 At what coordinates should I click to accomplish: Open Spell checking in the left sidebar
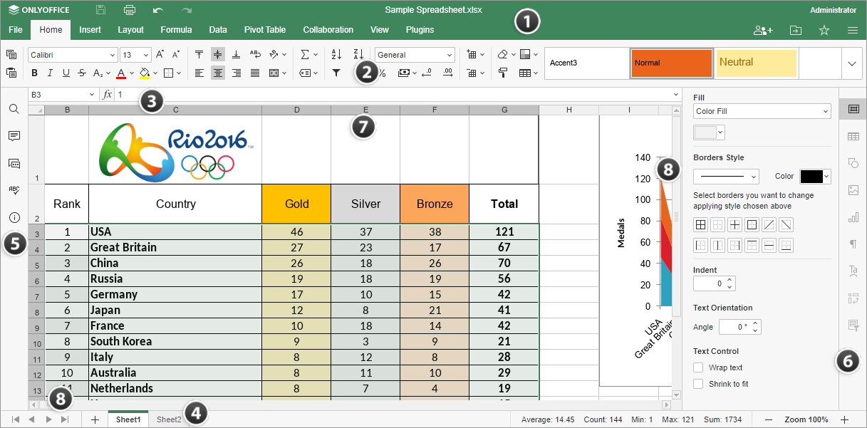point(14,190)
